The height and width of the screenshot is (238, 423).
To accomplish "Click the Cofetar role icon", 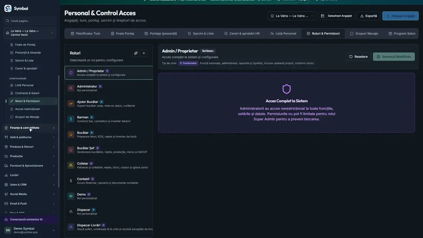I will (x=71, y=165).
